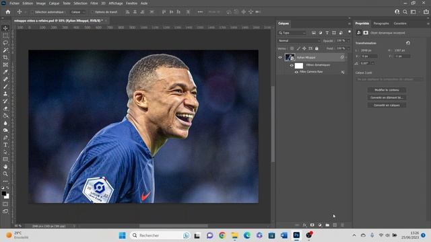Create a new layer icon
Screen dimensions: 431x242
(335, 225)
